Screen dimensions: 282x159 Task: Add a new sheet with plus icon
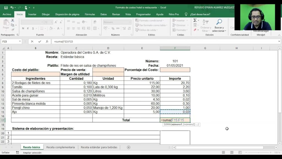(x=129, y=147)
